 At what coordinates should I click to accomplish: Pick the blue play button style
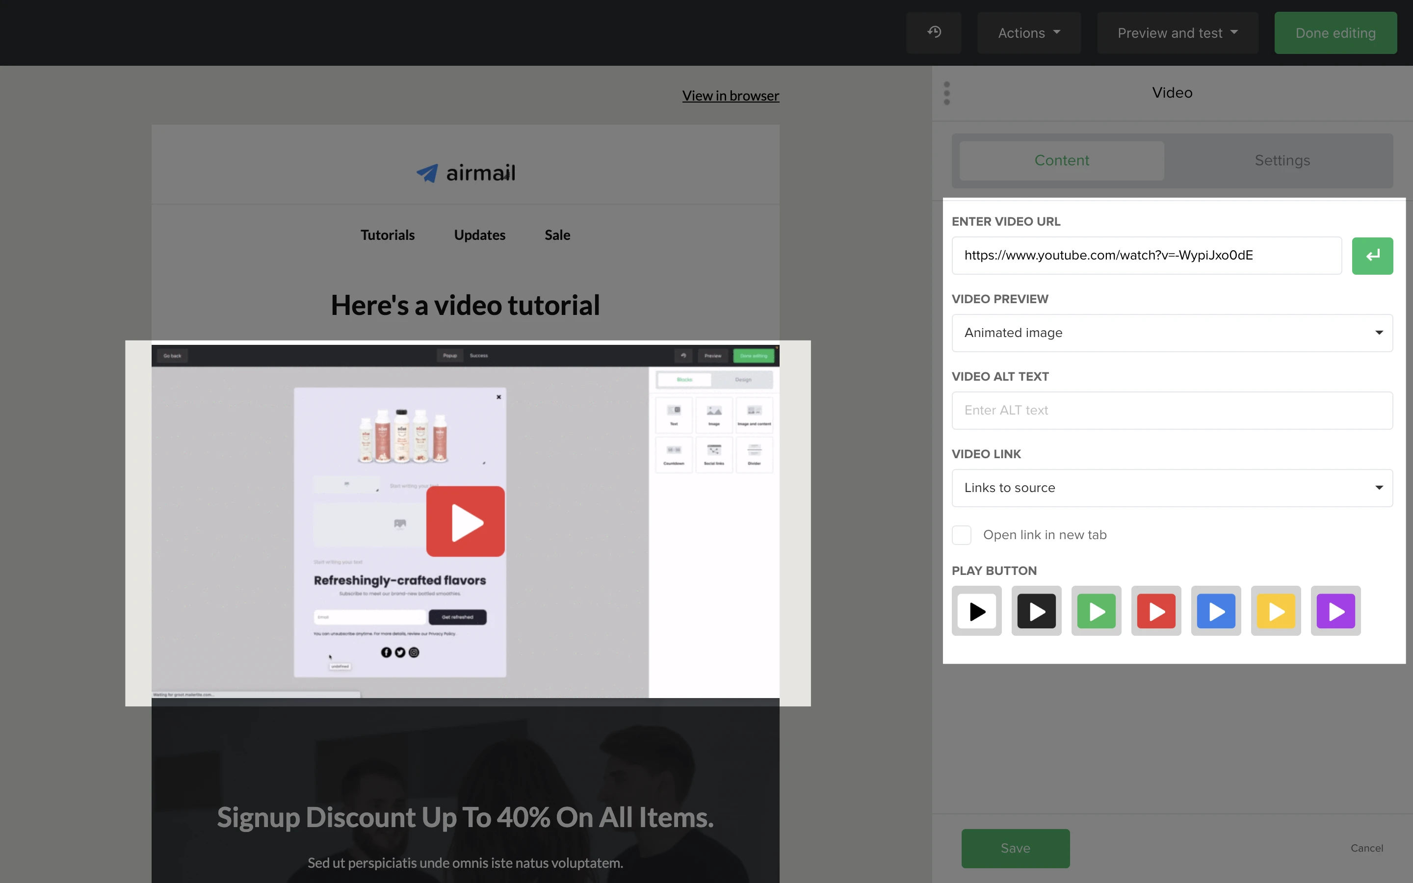coord(1216,611)
